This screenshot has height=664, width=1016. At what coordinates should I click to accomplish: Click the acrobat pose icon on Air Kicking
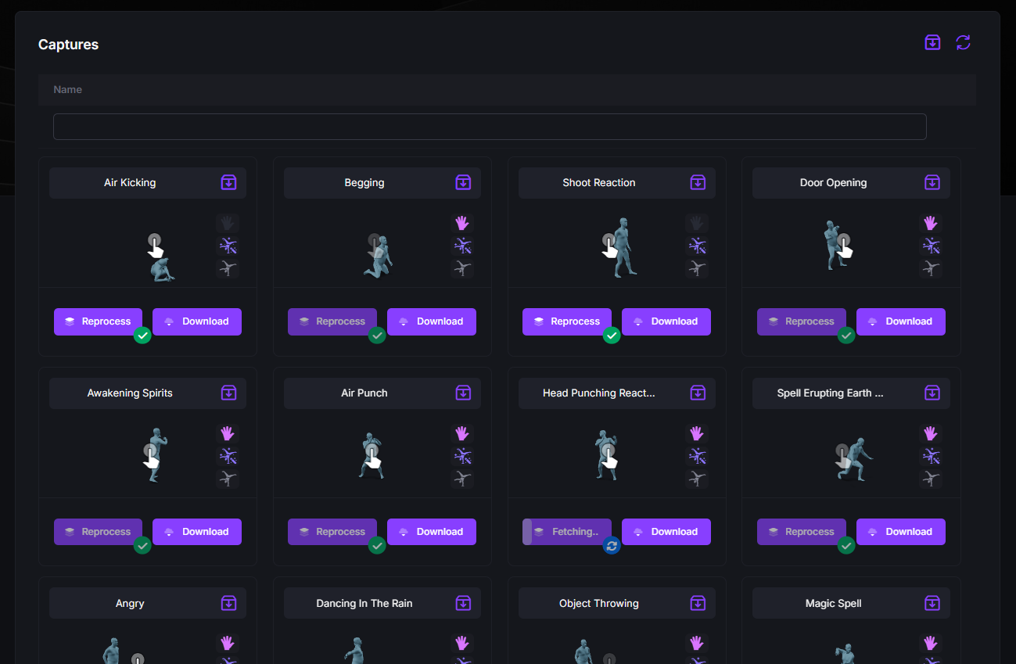click(228, 268)
